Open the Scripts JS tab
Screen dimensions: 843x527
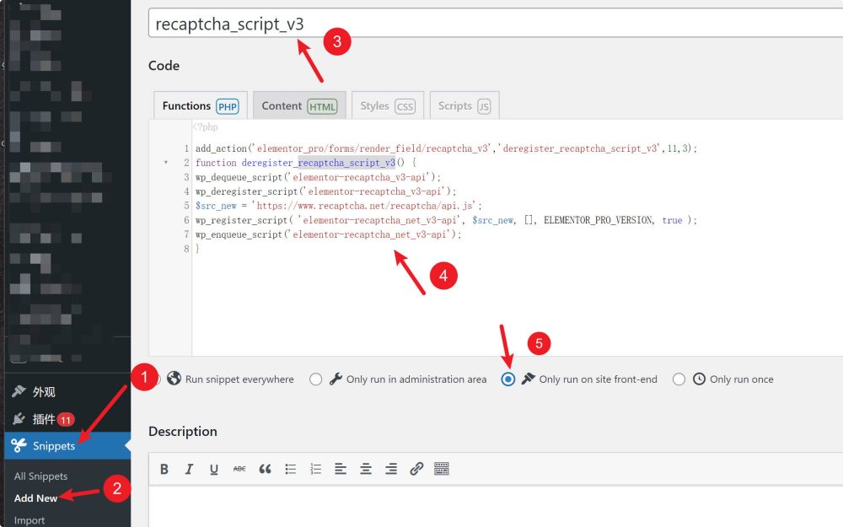[464, 105]
